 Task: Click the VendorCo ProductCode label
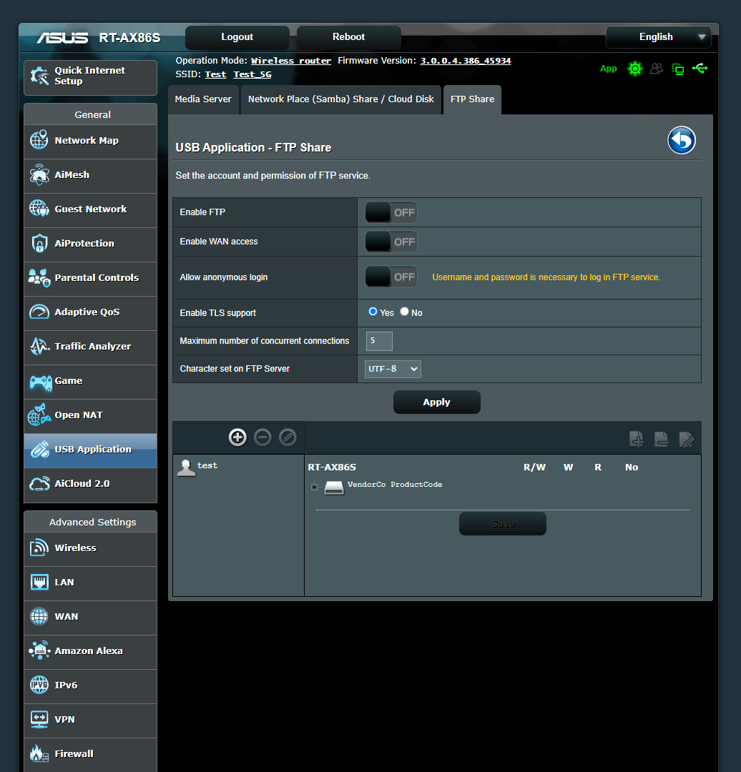click(395, 485)
